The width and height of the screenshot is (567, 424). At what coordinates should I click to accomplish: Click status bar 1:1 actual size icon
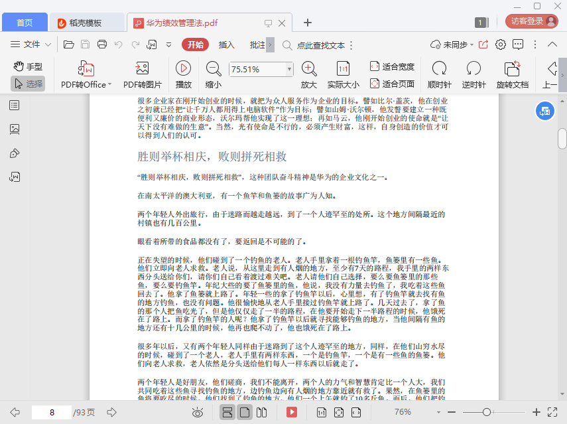(x=322, y=412)
